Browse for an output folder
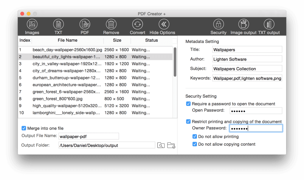Screen dimensions: 304x180 (171, 145)
